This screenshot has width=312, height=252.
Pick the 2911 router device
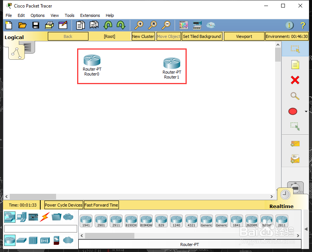coord(116,221)
